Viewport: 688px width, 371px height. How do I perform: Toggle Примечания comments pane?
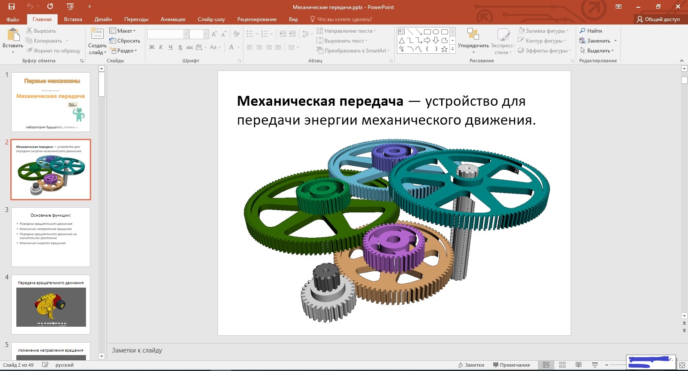coord(511,365)
